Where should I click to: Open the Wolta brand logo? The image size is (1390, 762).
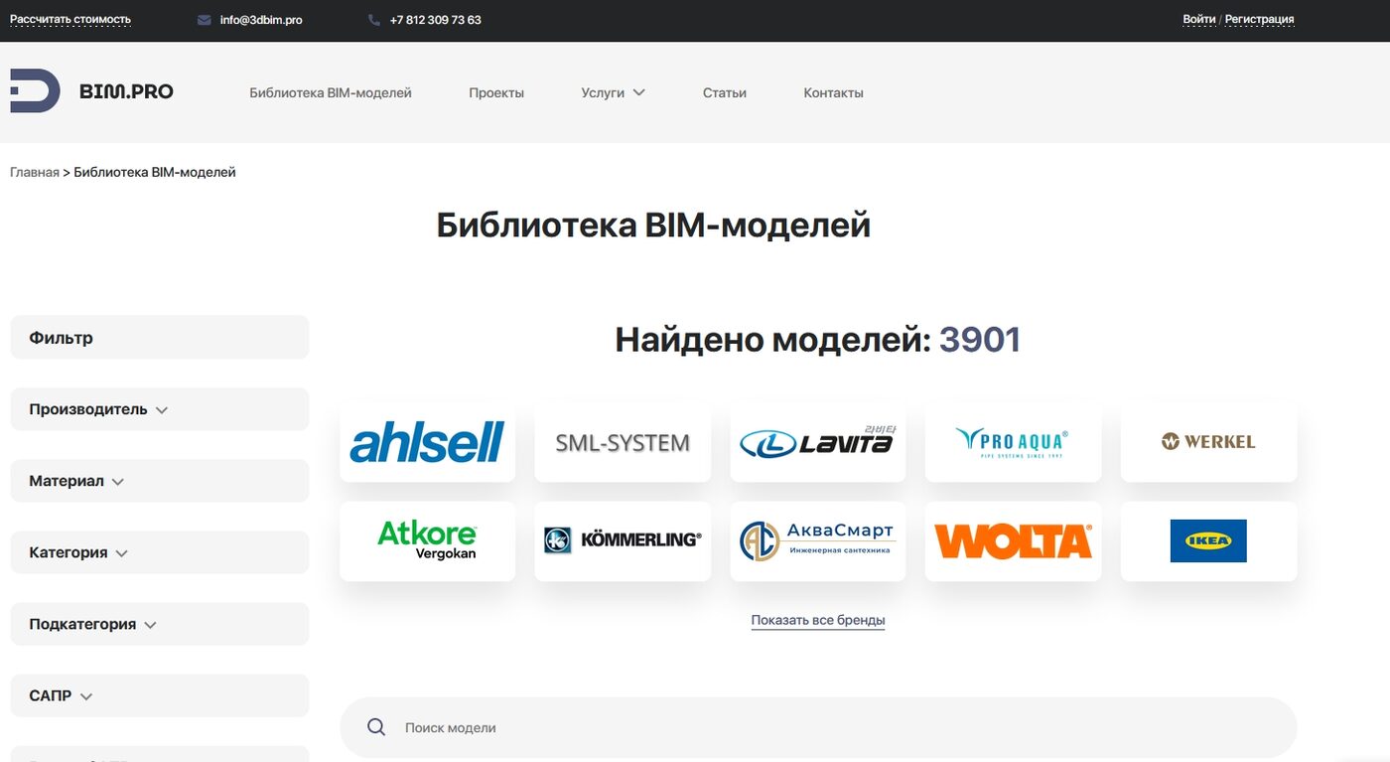click(x=1013, y=541)
